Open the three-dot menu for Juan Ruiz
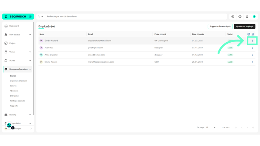This screenshot has height=146, width=260. coord(252,48)
